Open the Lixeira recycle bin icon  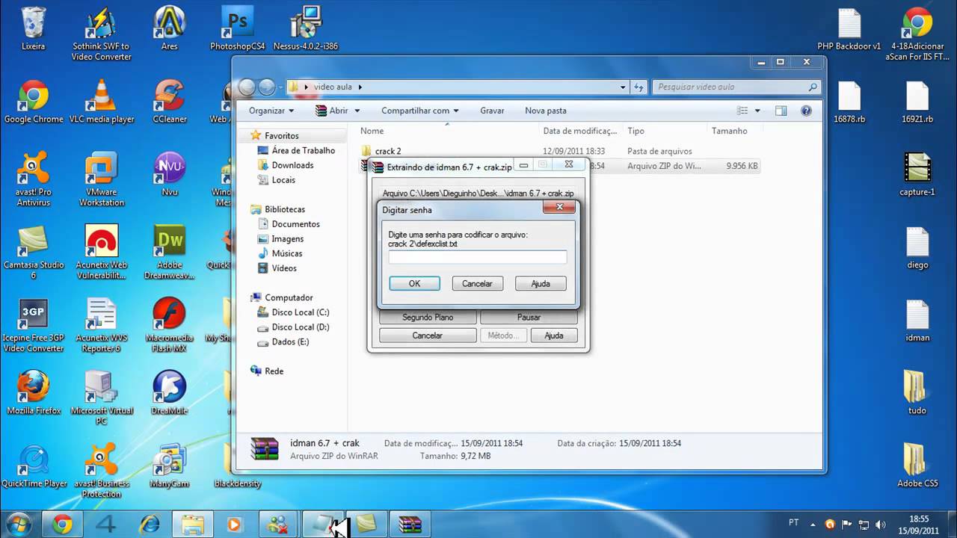pos(34,28)
